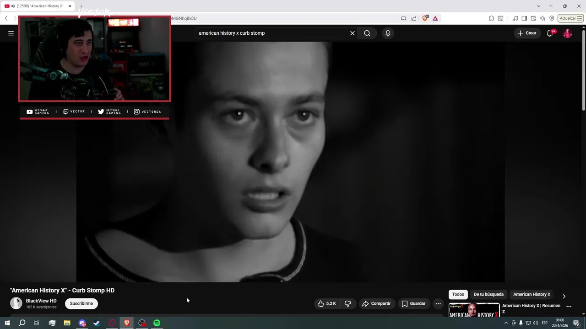The width and height of the screenshot is (586, 329).
Task: Open OBS Studio from the taskbar
Action: coord(142,323)
